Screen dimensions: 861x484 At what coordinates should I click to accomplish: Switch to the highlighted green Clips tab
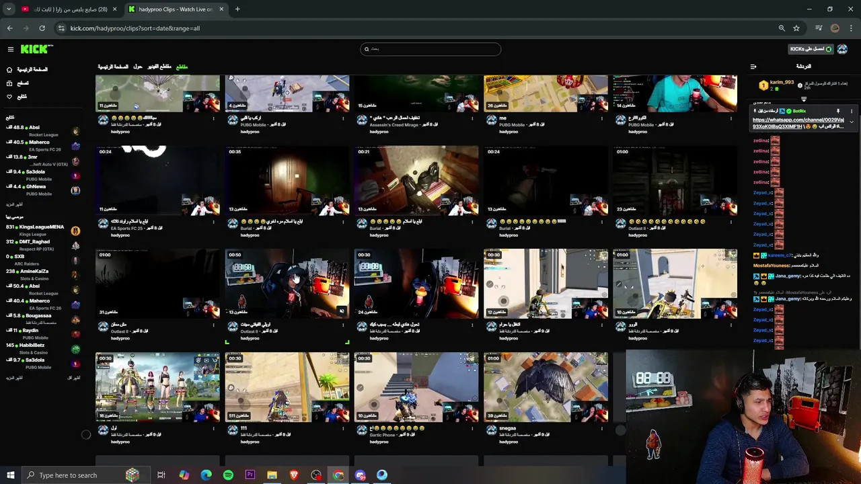coord(182,67)
